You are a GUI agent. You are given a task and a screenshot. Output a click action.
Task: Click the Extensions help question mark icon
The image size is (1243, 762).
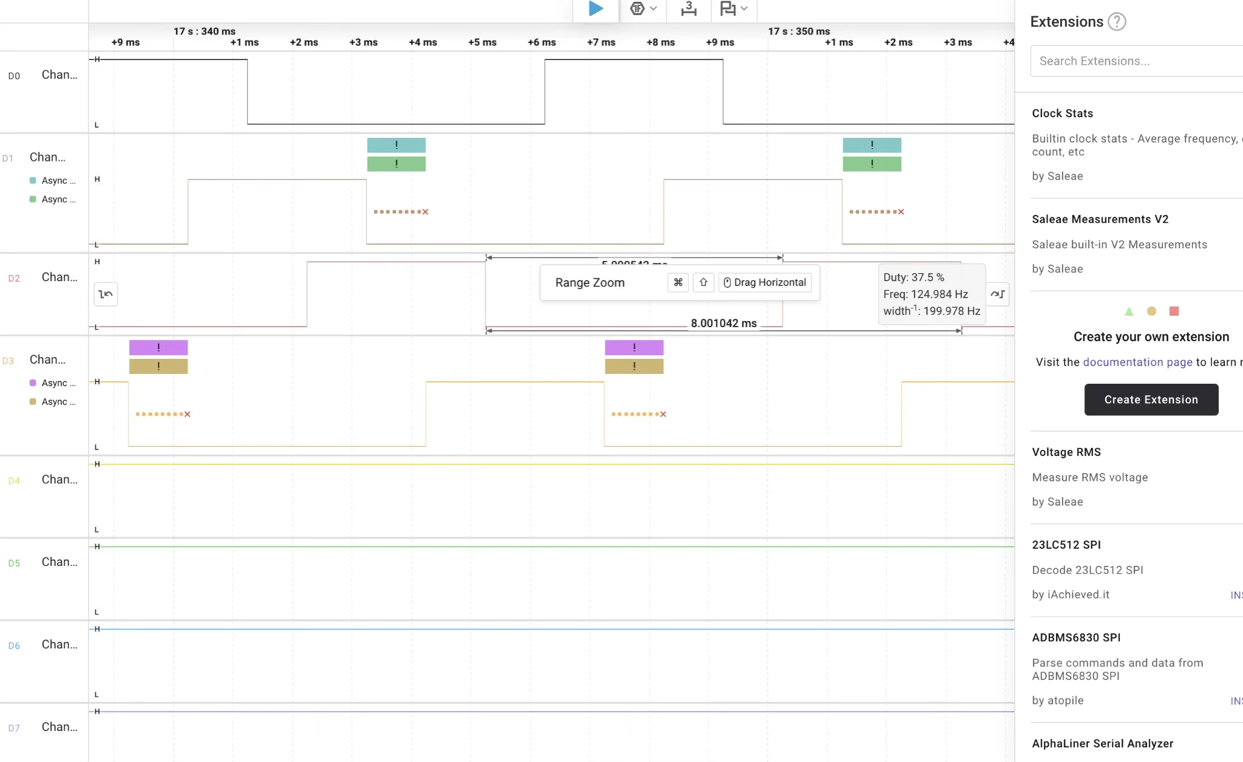point(1117,22)
